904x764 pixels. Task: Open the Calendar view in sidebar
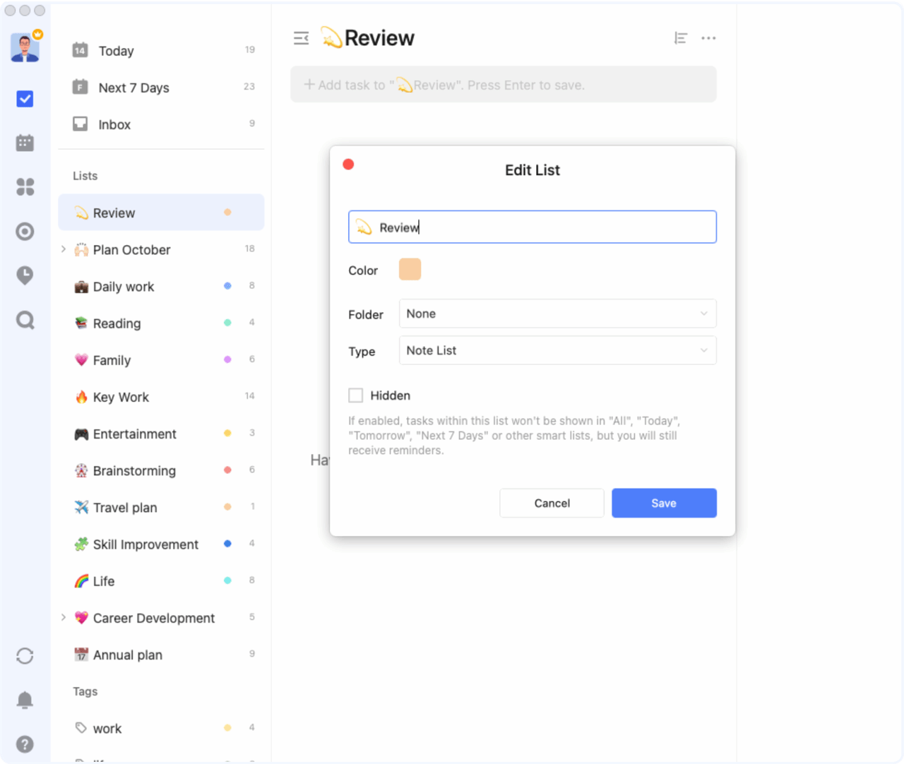[x=25, y=143]
